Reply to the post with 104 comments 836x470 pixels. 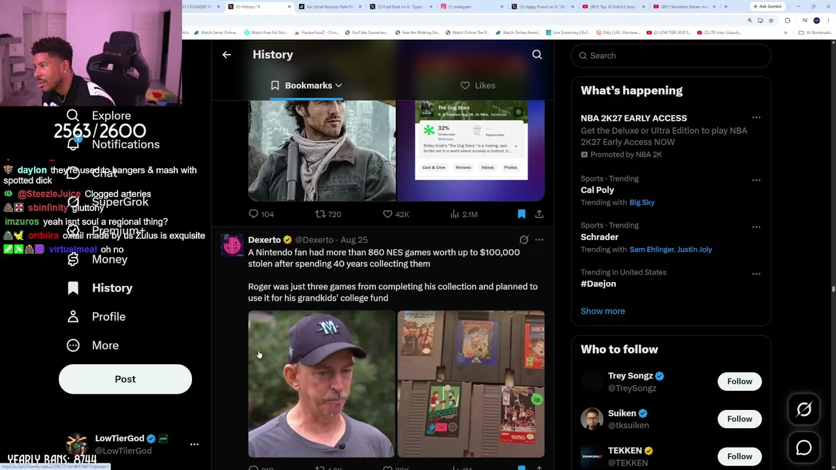click(x=261, y=214)
